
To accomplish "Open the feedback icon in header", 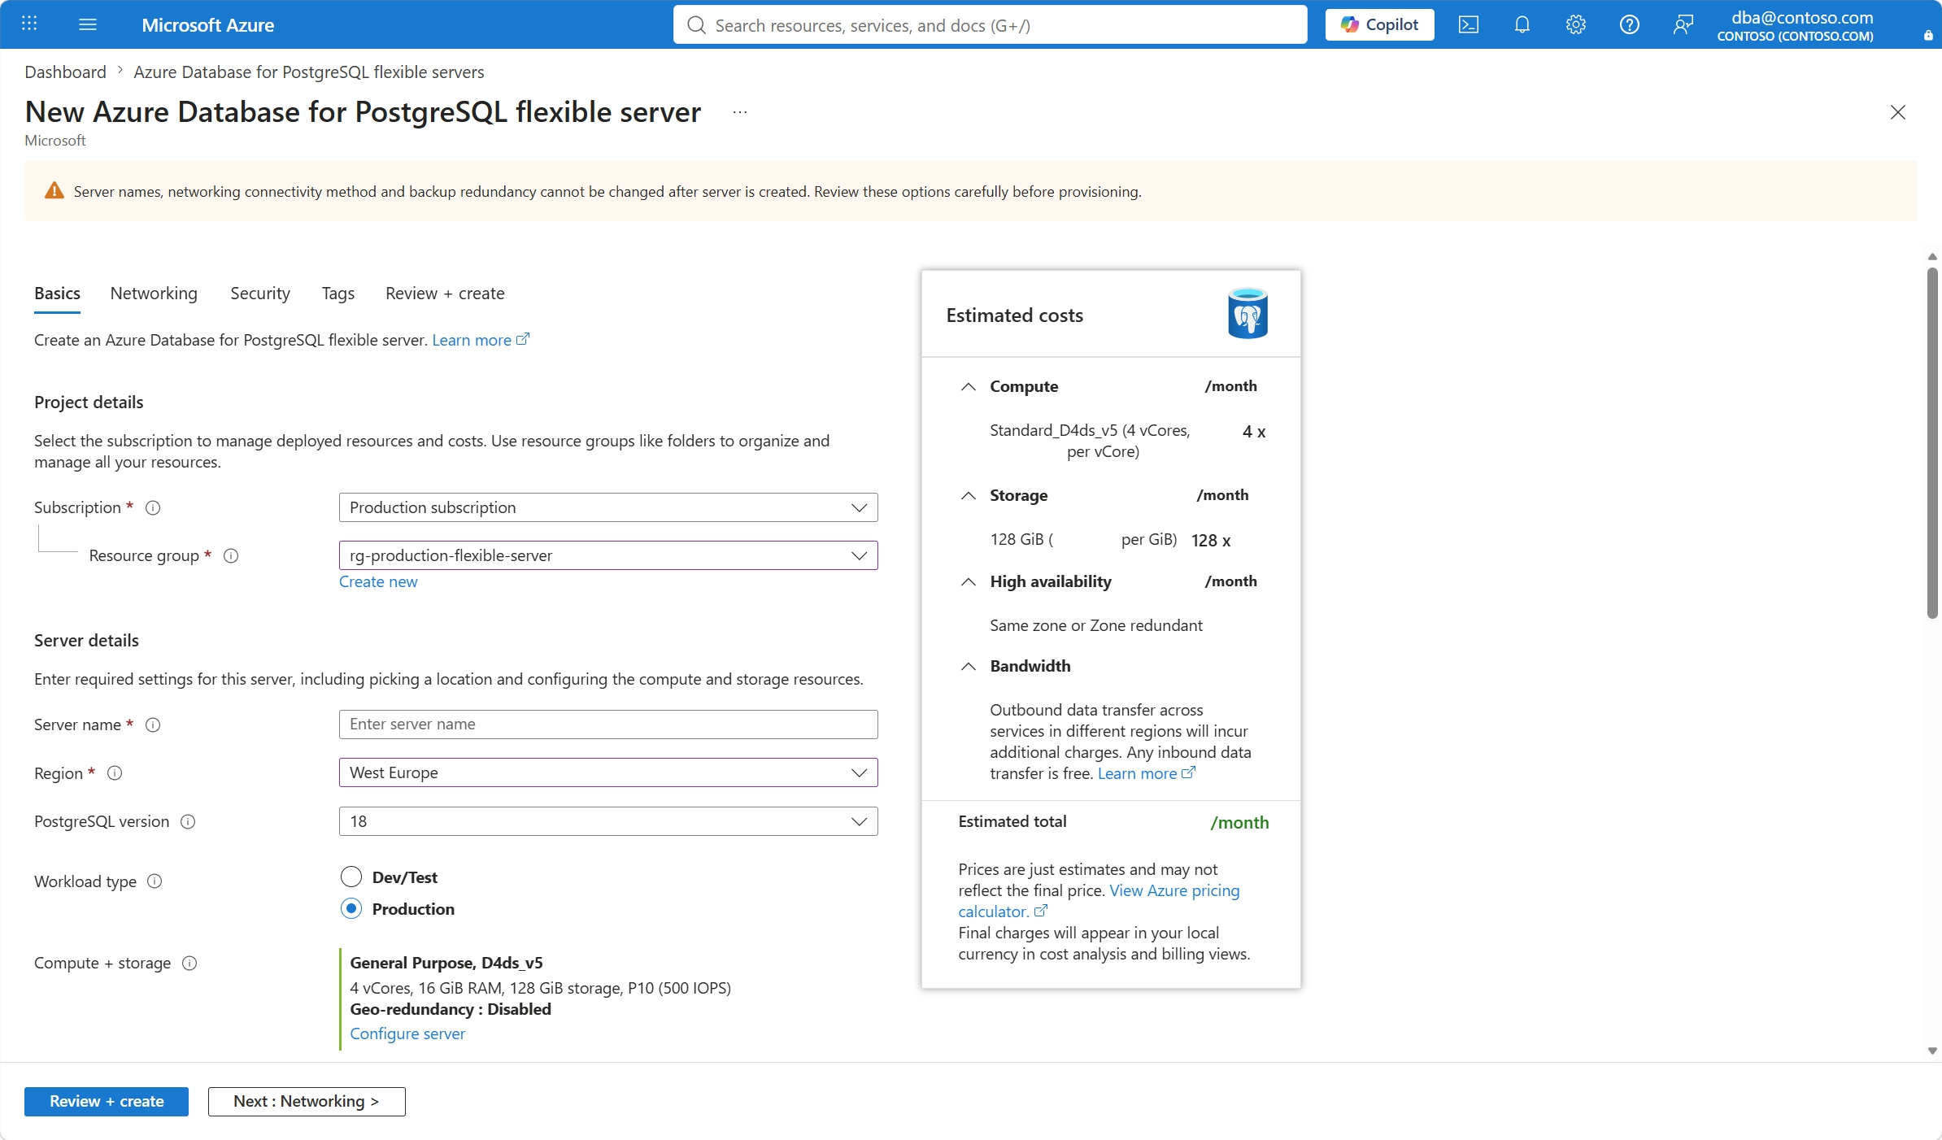I will coord(1683,24).
